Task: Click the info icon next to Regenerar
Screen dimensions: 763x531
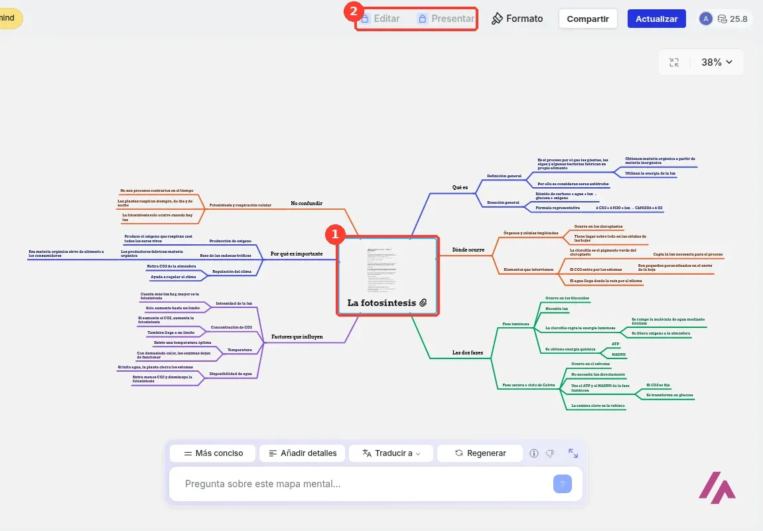Action: (x=534, y=453)
